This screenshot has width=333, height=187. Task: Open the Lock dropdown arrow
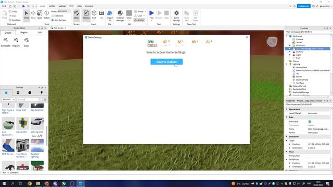144,16
